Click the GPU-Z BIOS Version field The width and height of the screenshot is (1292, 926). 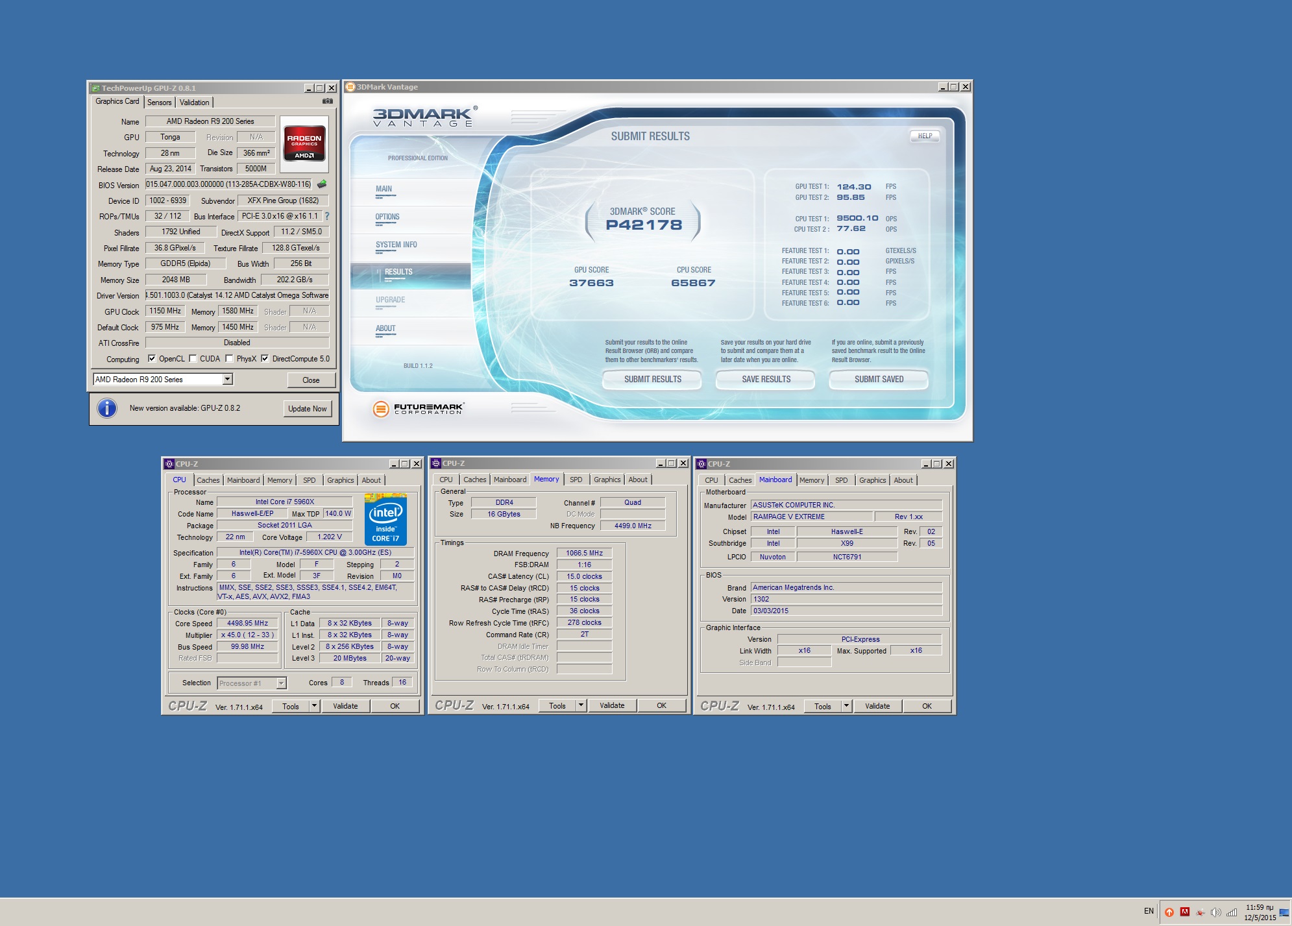[228, 184]
